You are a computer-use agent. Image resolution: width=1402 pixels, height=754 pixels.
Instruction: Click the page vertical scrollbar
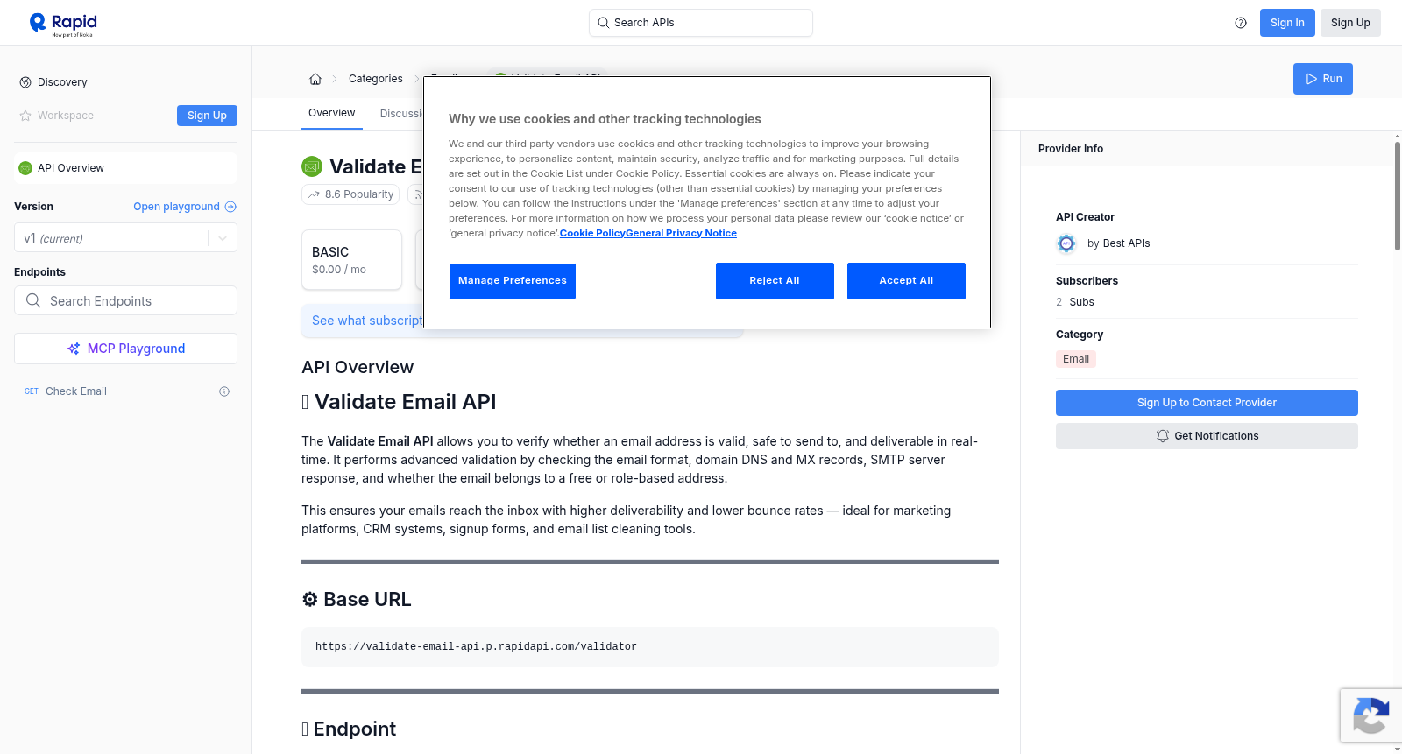pos(1398,196)
